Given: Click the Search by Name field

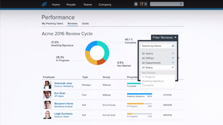Looking at the screenshot, I should coord(156,46).
